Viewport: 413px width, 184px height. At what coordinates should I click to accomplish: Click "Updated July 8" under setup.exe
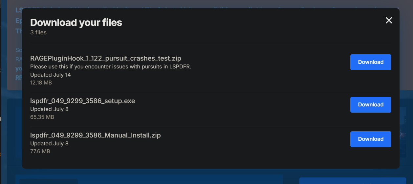49,109
